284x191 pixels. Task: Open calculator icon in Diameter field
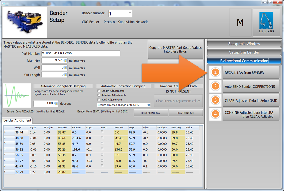click(65, 61)
